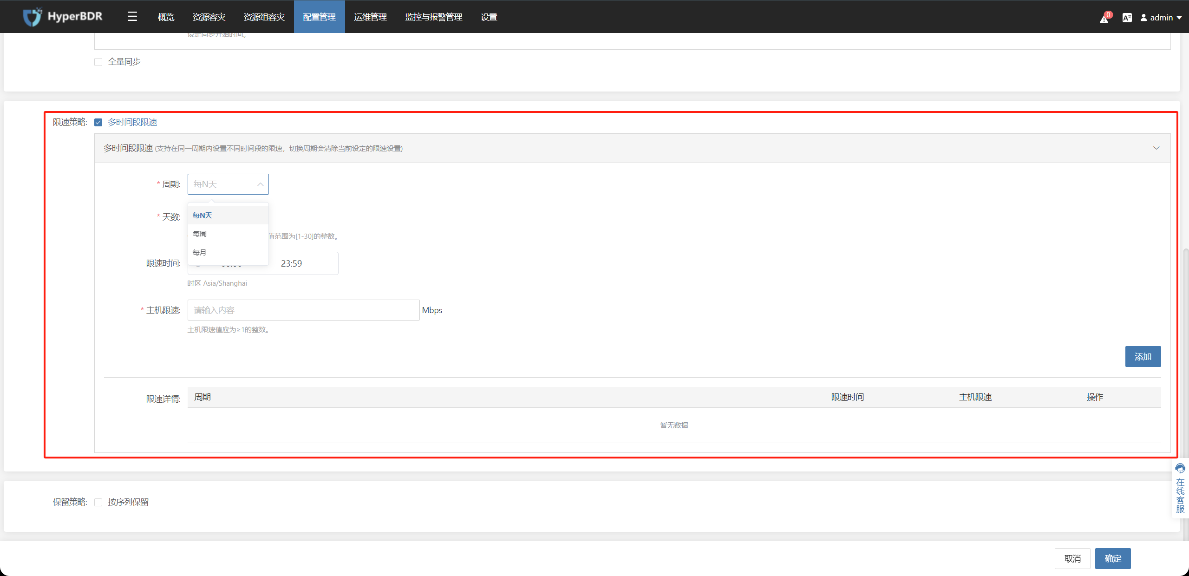Open 监控与报警管理 menu
The height and width of the screenshot is (576, 1189).
[434, 17]
